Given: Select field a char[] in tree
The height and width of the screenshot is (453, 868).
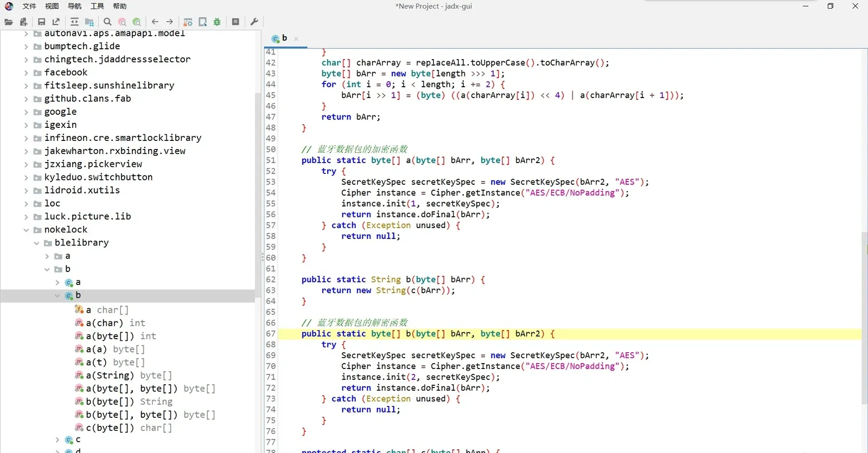Looking at the screenshot, I should point(102,310).
